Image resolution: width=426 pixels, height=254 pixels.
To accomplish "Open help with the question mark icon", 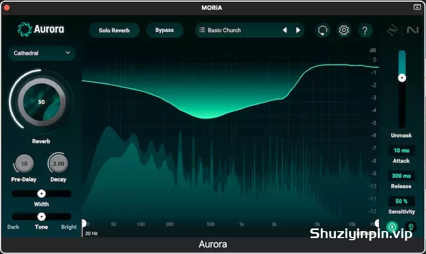I will [365, 30].
